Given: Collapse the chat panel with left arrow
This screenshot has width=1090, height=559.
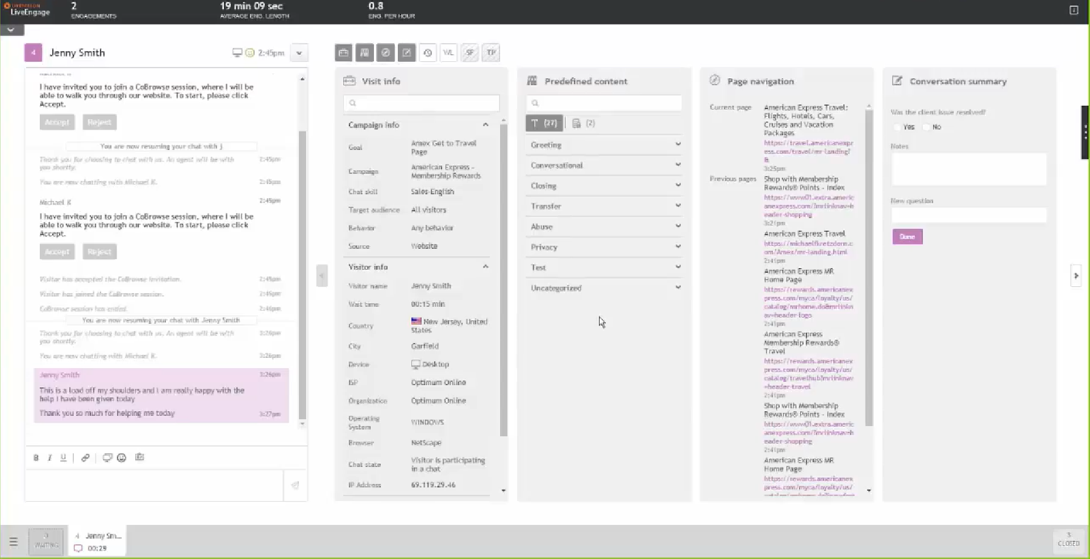Looking at the screenshot, I should click(x=322, y=276).
